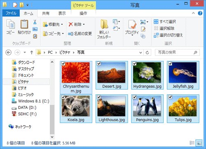Open the 削除 dropdown arrow
The height and width of the screenshot is (149, 206).
(84, 25)
